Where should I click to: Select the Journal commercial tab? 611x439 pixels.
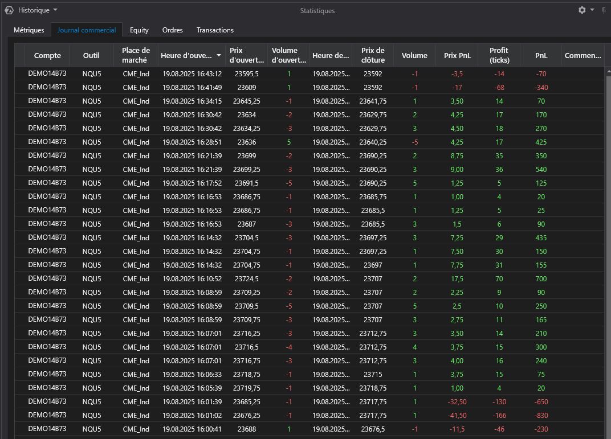pyautogui.click(x=87, y=30)
